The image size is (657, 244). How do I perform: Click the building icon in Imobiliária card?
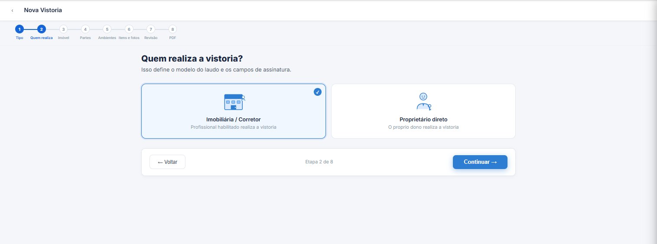point(234,101)
